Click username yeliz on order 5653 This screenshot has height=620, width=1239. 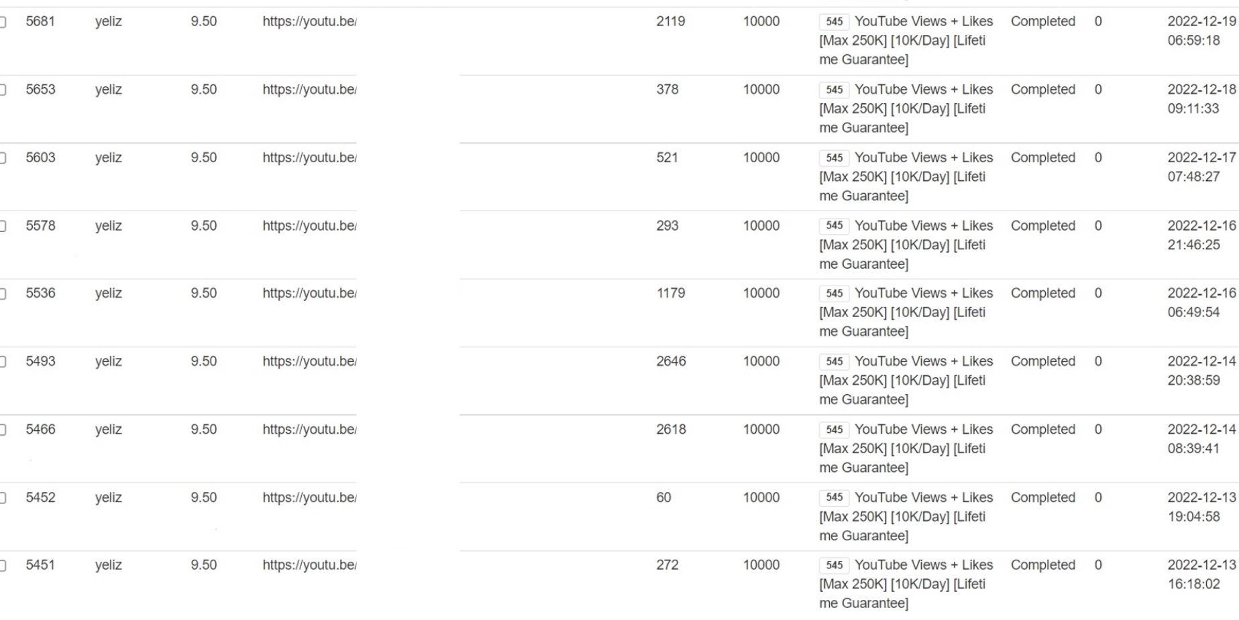(109, 90)
